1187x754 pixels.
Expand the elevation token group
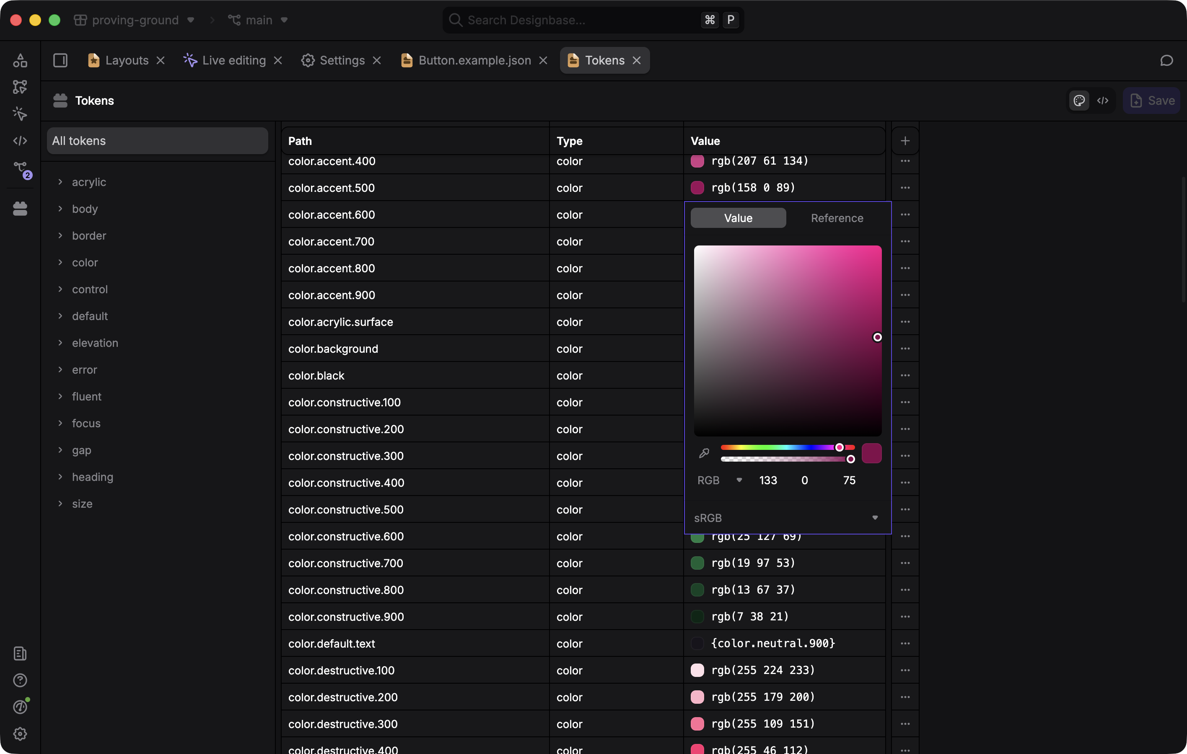click(x=60, y=342)
